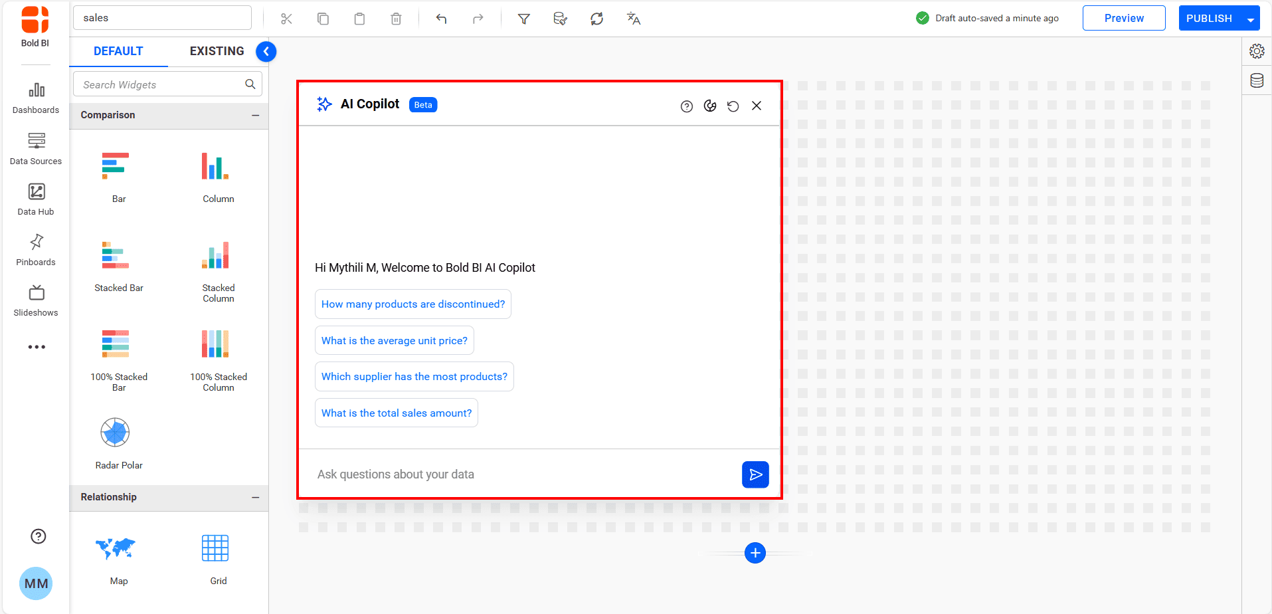1272x614 pixels.
Task: Click the filter icon in the toolbar
Action: point(524,19)
